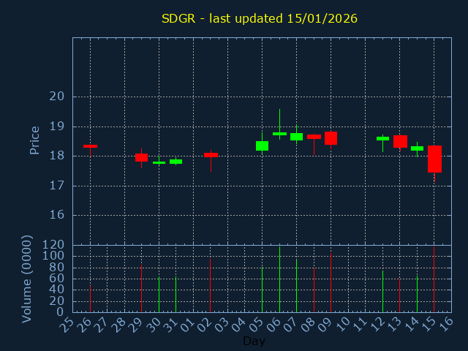468x351 pixels.
Task: Click the green candlestick on day 12
Action: [x=382, y=138]
